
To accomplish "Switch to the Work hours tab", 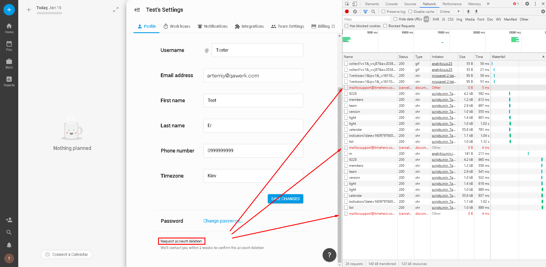I will (177, 26).
